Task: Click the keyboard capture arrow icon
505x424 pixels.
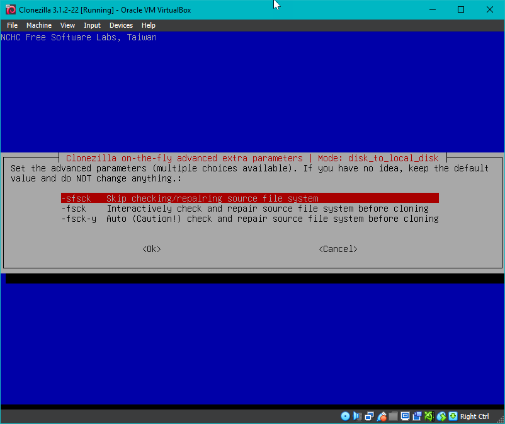Action: pyautogui.click(x=453, y=416)
